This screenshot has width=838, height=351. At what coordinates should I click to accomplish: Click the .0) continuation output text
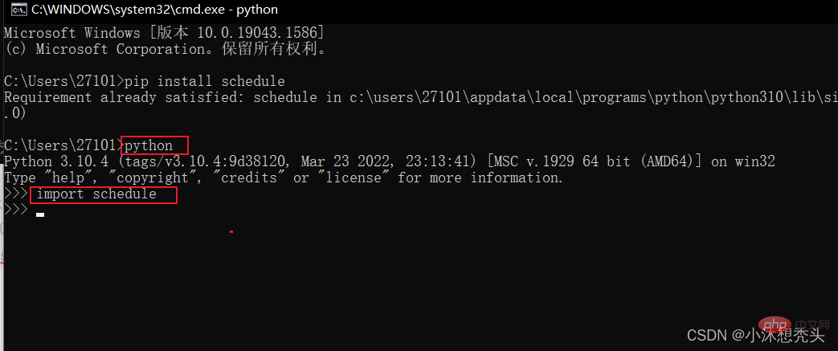click(x=14, y=113)
